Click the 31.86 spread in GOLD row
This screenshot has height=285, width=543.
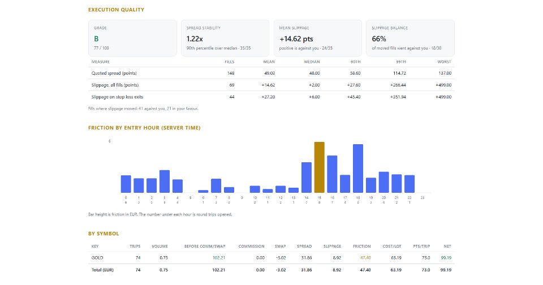click(307, 258)
